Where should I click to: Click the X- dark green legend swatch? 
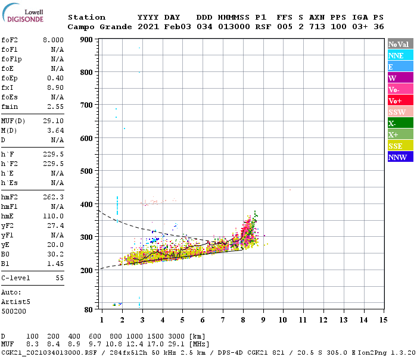tap(400, 123)
